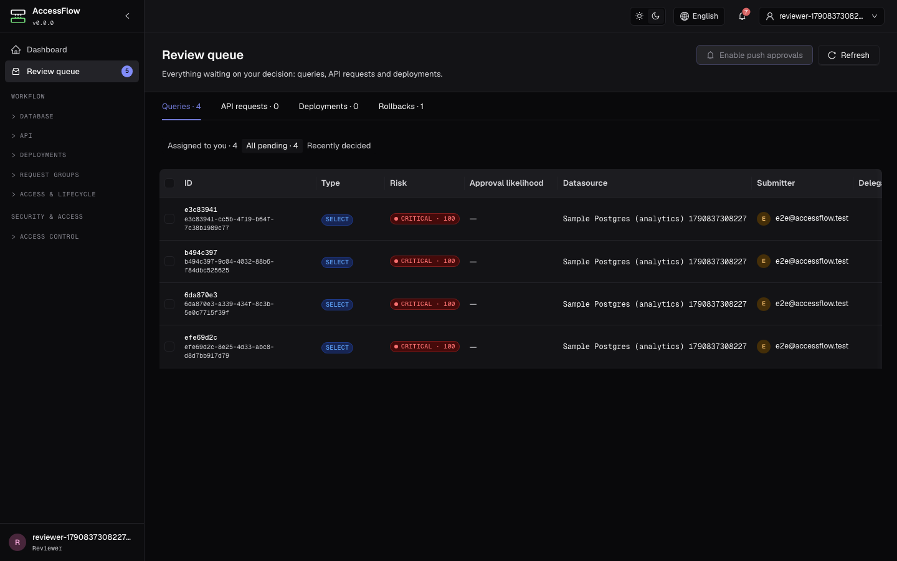Expand the Access & Lifecycle section
The height and width of the screenshot is (561, 897).
pos(72,194)
